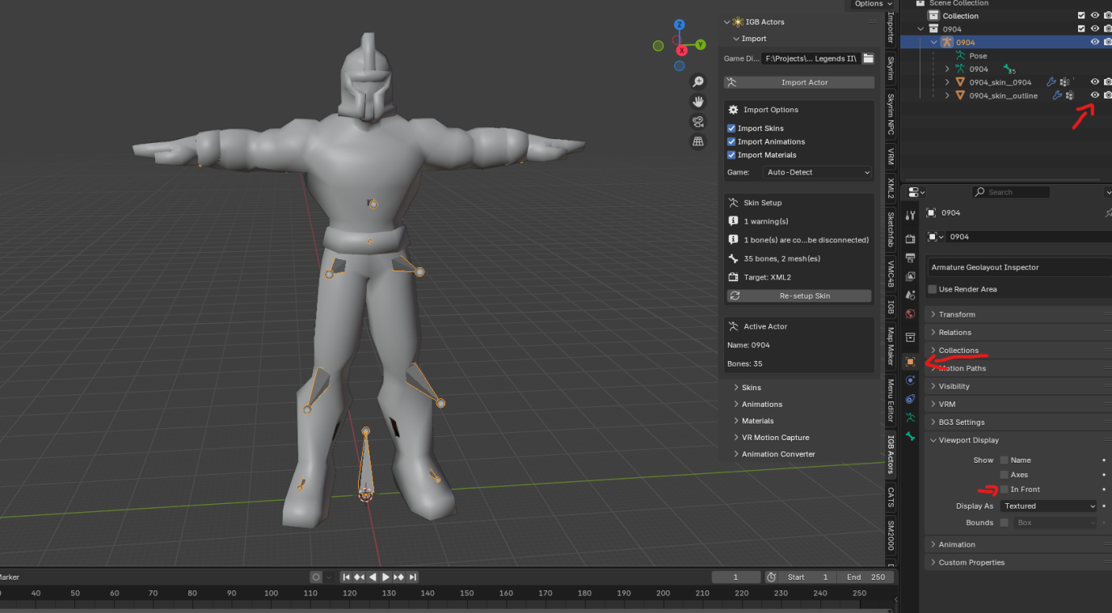Image resolution: width=1112 pixels, height=613 pixels.
Task: Open the Output properties tab icon
Action: pos(911,258)
